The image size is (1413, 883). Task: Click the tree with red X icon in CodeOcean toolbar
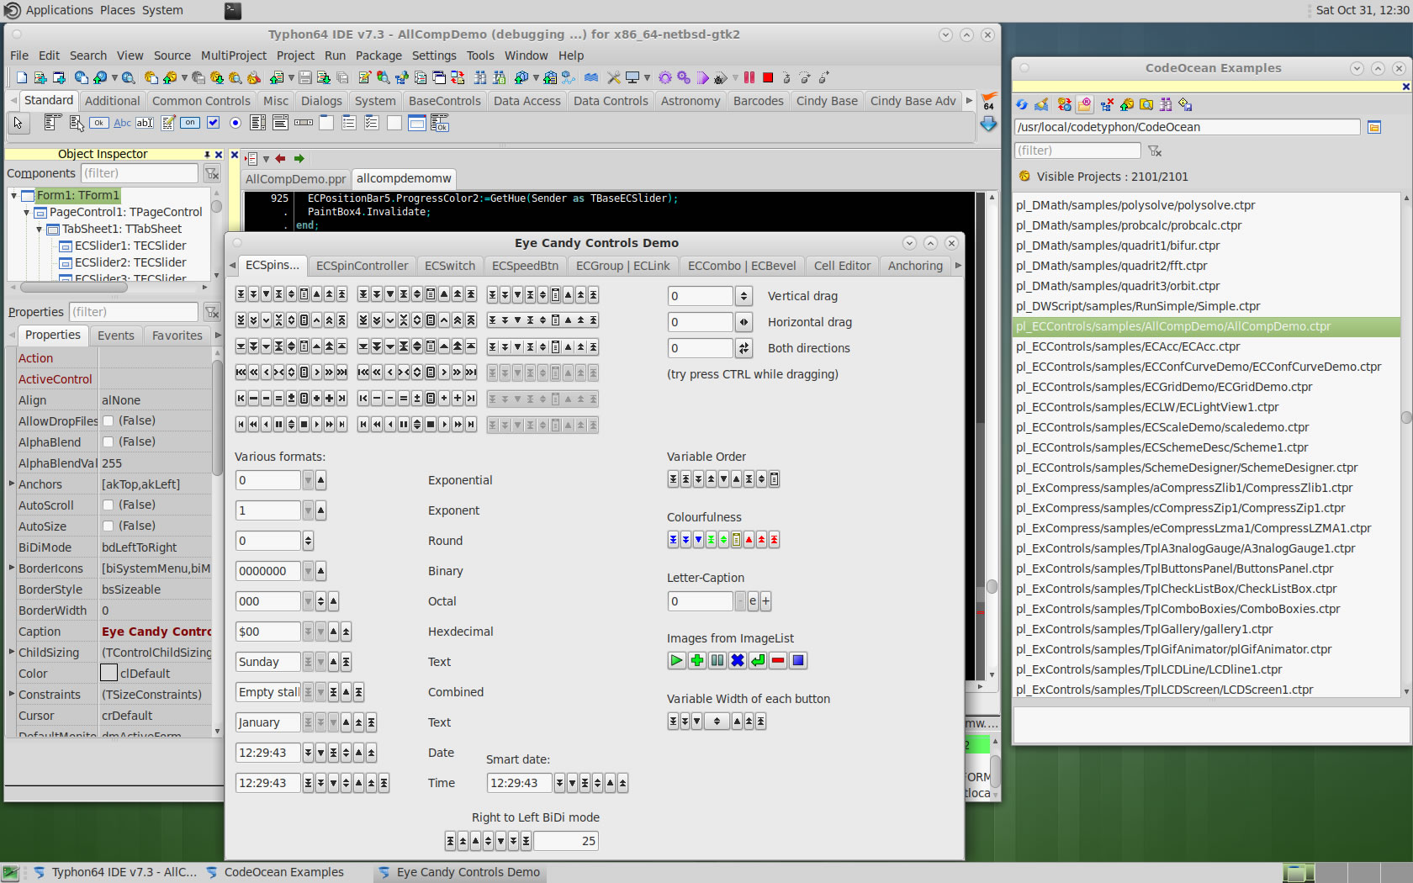(x=1107, y=104)
